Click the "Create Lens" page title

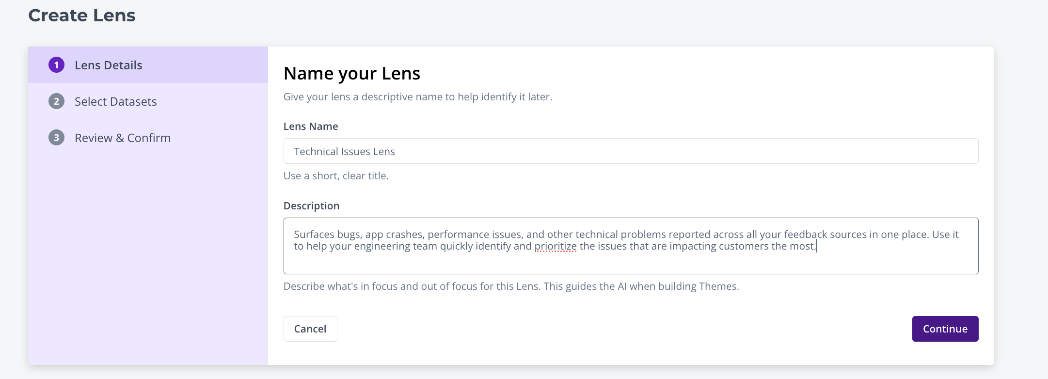(x=82, y=16)
